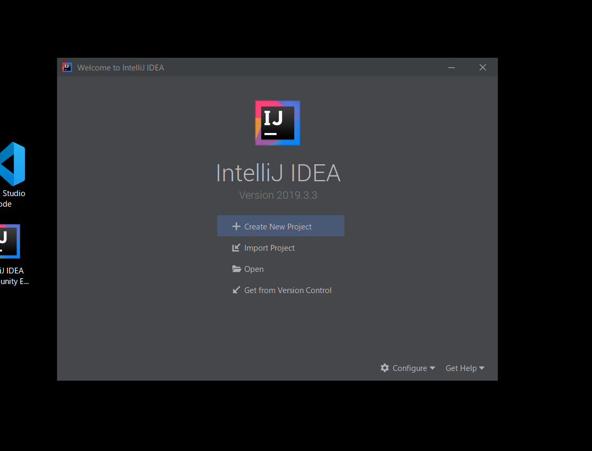The width and height of the screenshot is (592, 451).
Task: Click the folder icon beside Open
Action: tap(237, 269)
